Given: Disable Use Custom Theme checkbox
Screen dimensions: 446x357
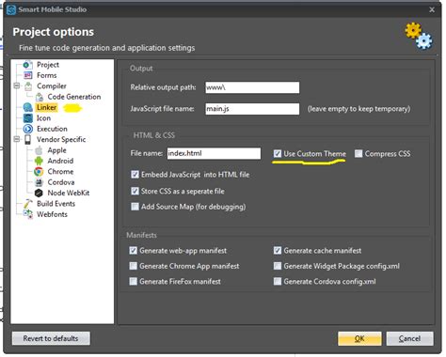Looking at the screenshot, I should [x=278, y=153].
